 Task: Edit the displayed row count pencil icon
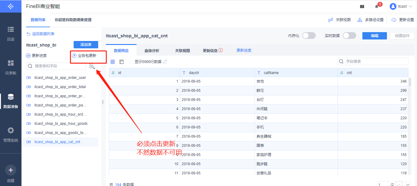pyautogui.click(x=165, y=62)
